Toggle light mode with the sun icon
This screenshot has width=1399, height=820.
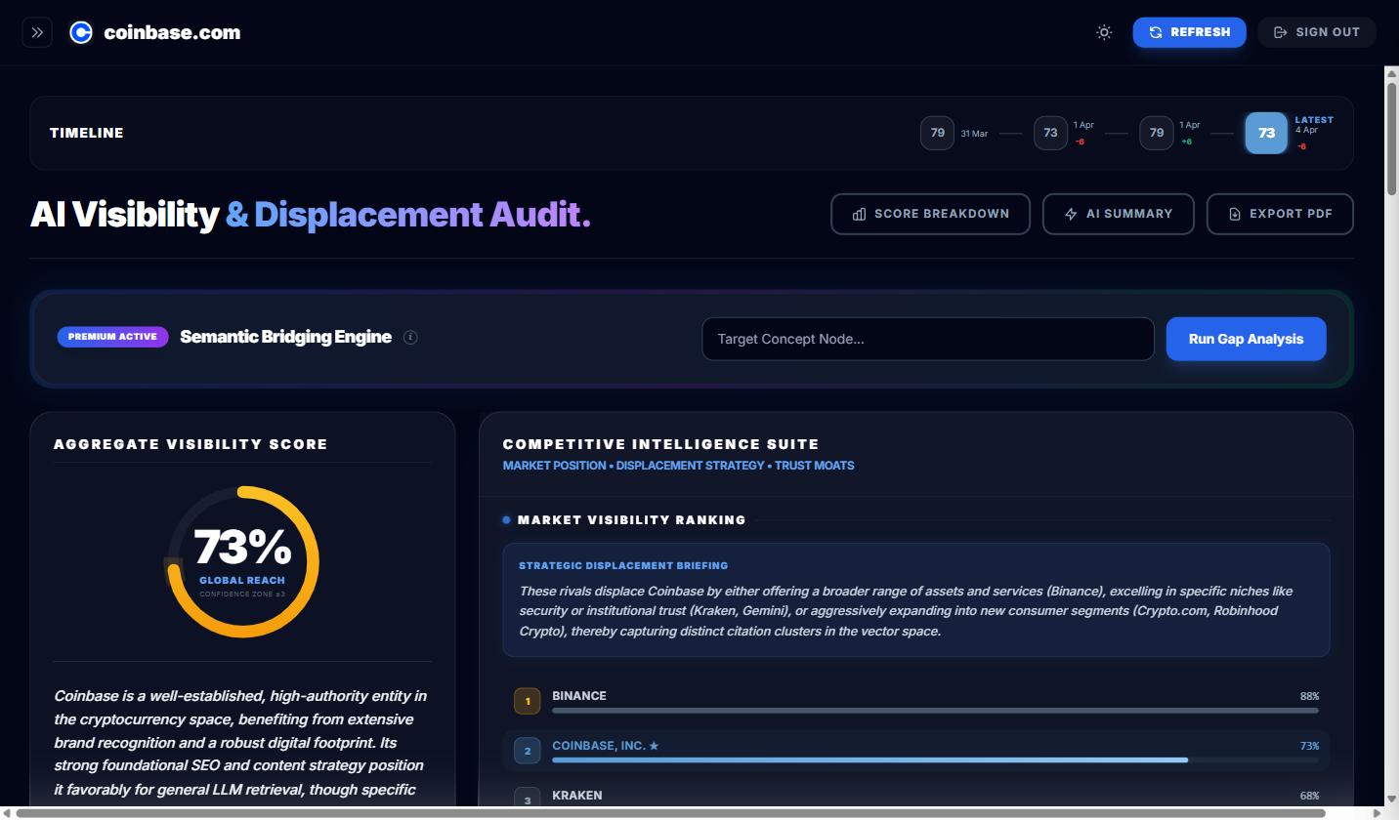(x=1104, y=32)
